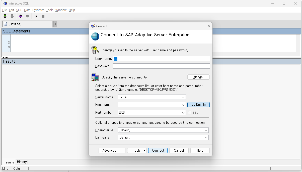Click the Cancel button
This screenshot has width=302, height=172.
tap(179, 150)
